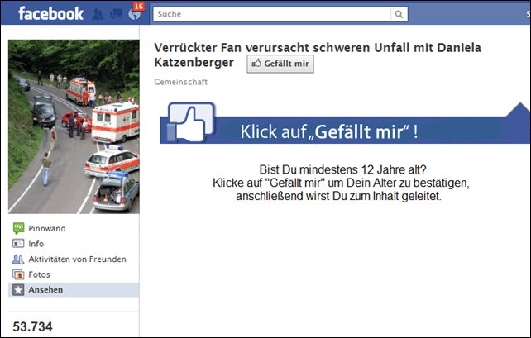The width and height of the screenshot is (531, 338).
Task: Click the search magnifier button
Action: [x=399, y=14]
